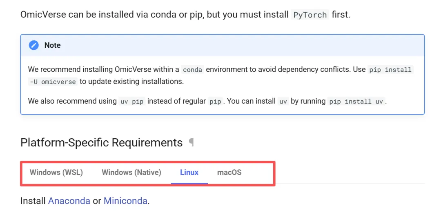Viewport: 441px width, 219px height.
Task: Click the Note title text
Action: click(x=52, y=45)
